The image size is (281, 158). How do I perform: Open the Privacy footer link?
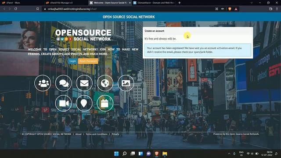click(x=115, y=134)
